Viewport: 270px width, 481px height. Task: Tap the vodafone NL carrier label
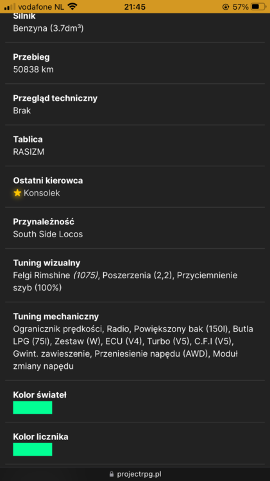click(x=41, y=7)
